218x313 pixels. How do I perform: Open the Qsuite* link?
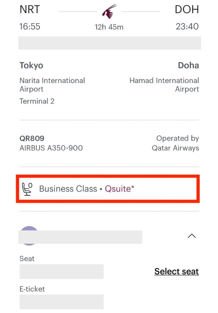tap(119, 189)
